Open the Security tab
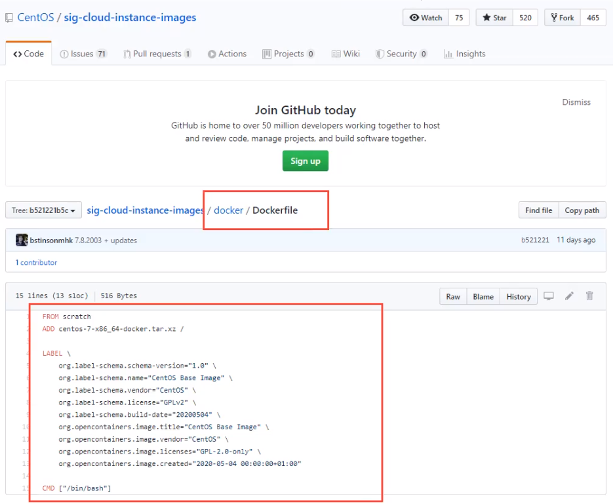Viewport: 613px width, 504px height. click(401, 54)
